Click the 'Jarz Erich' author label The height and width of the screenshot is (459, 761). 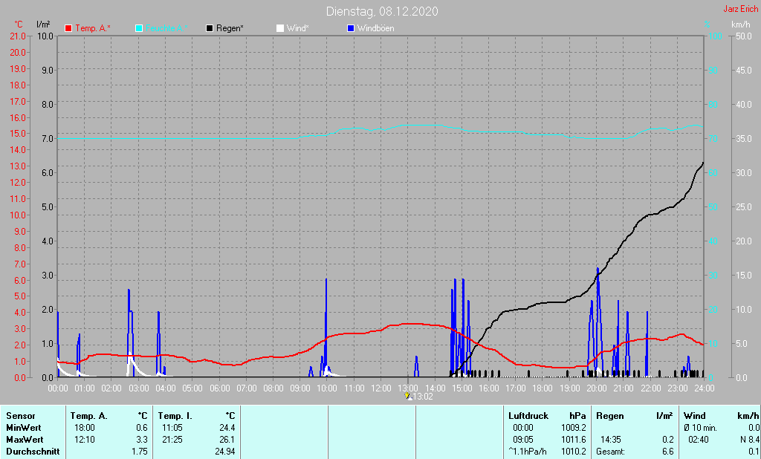point(741,9)
